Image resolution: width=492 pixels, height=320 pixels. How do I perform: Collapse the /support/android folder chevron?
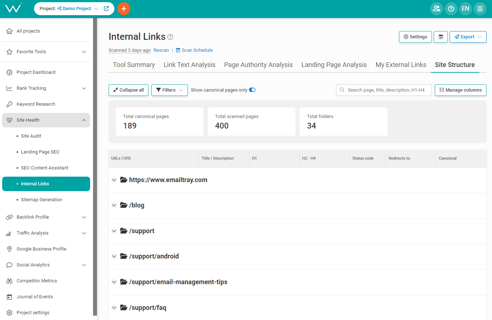114,256
